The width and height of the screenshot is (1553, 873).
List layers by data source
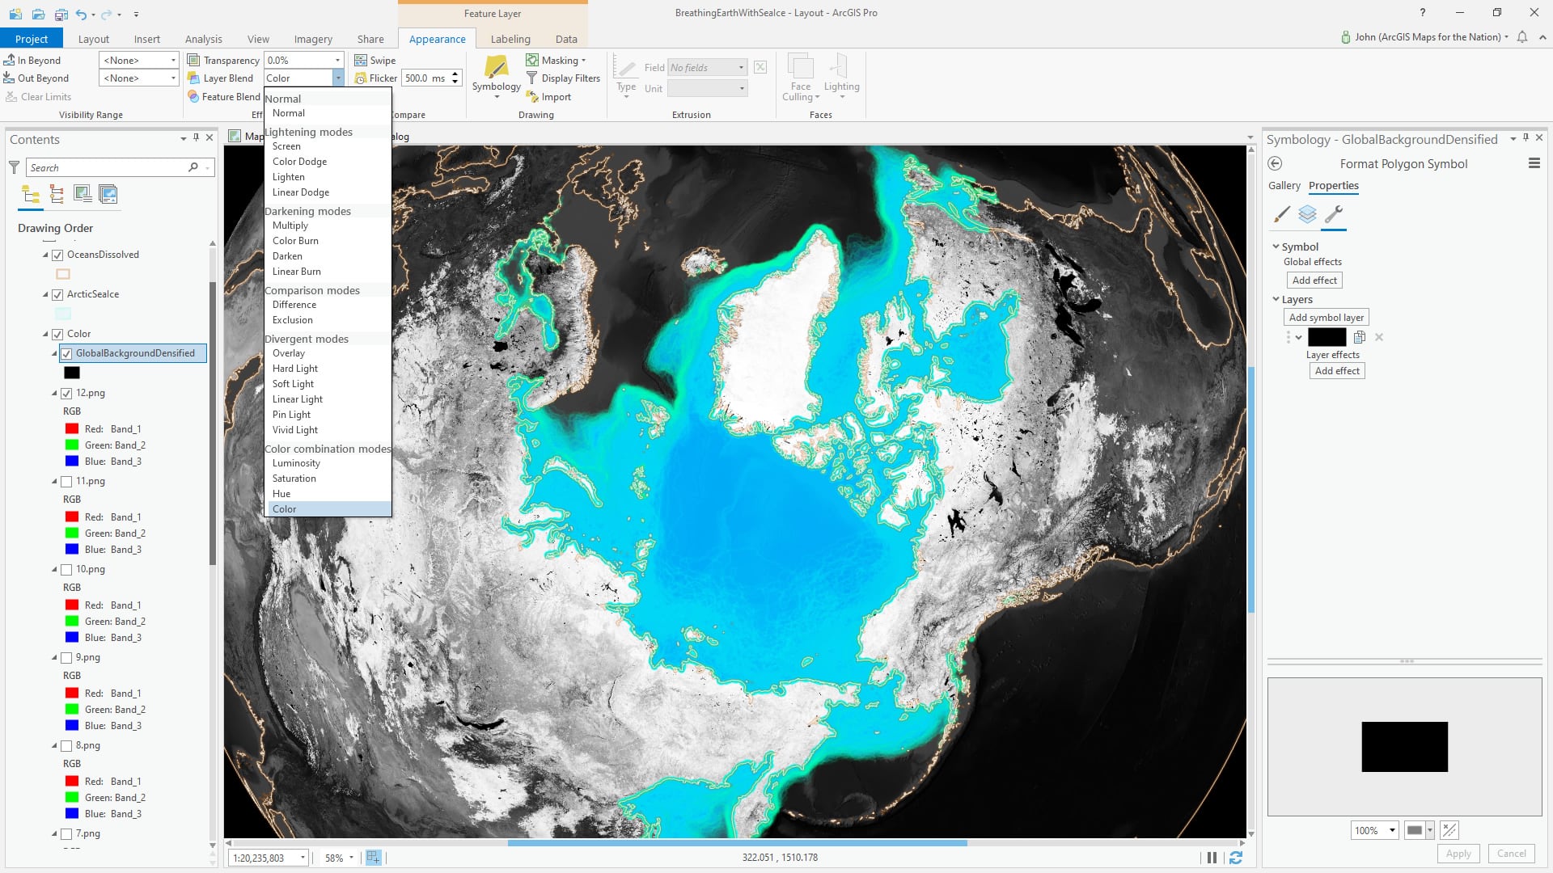[57, 194]
